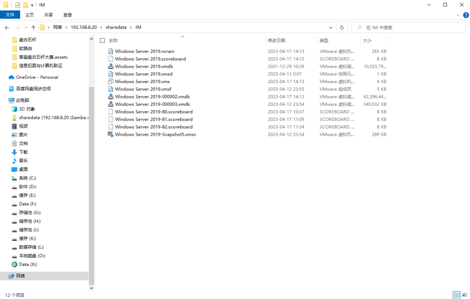
Task: Click the Windows Server 2019.vmsd file icon
Action: [x=111, y=74]
